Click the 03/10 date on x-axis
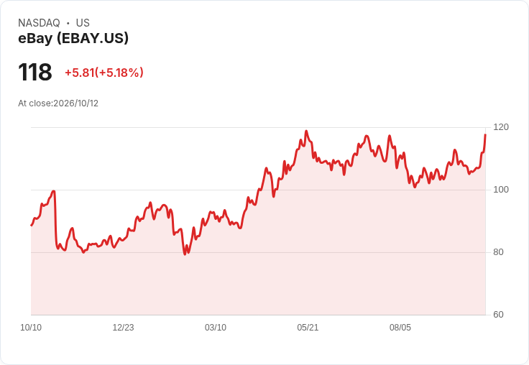 click(216, 328)
